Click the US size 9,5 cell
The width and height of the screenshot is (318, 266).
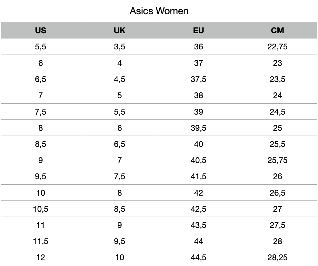tap(41, 176)
